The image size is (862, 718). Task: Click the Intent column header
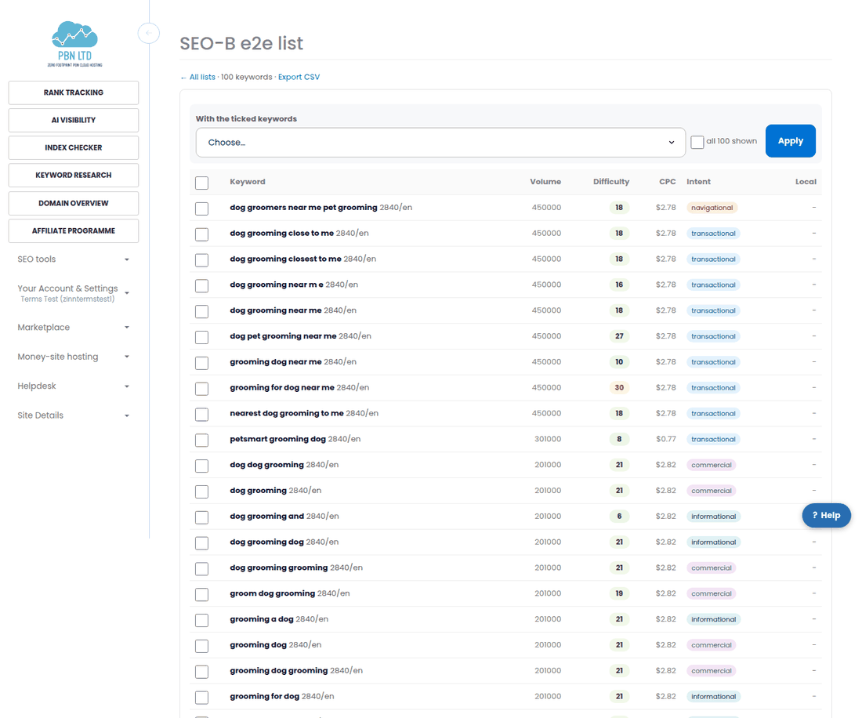click(698, 181)
